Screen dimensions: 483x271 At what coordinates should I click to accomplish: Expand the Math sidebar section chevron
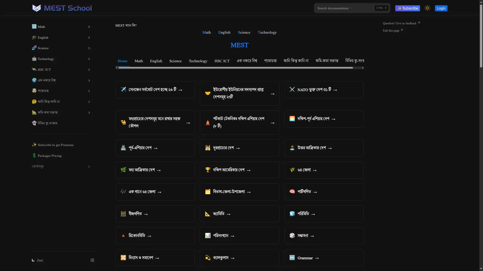coord(89,27)
